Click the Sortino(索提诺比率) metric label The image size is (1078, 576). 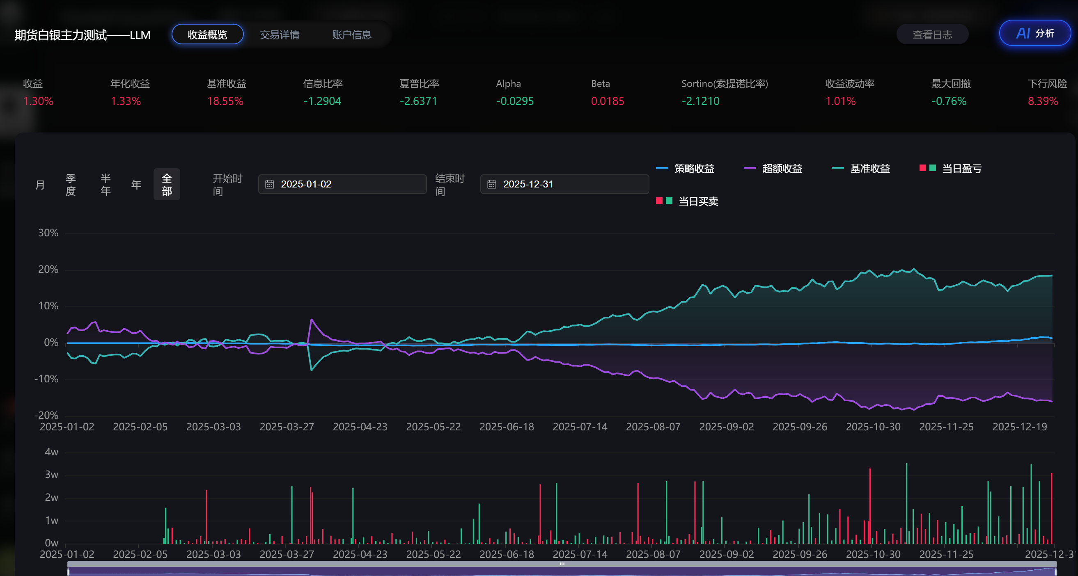725,84
